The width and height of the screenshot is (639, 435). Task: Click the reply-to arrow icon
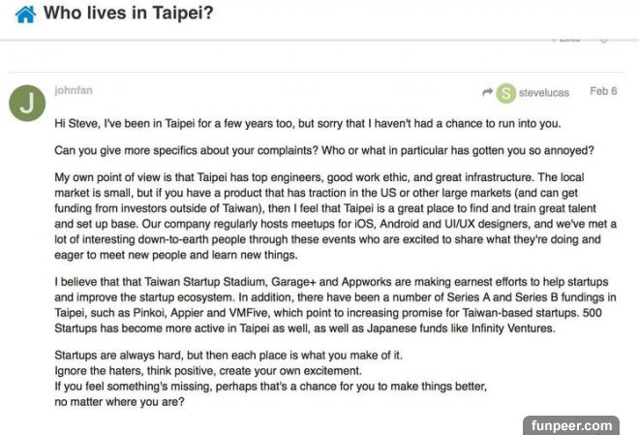(x=486, y=93)
